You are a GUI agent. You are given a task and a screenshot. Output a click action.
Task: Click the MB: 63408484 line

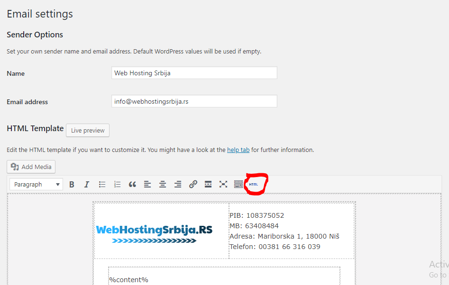[254, 226]
